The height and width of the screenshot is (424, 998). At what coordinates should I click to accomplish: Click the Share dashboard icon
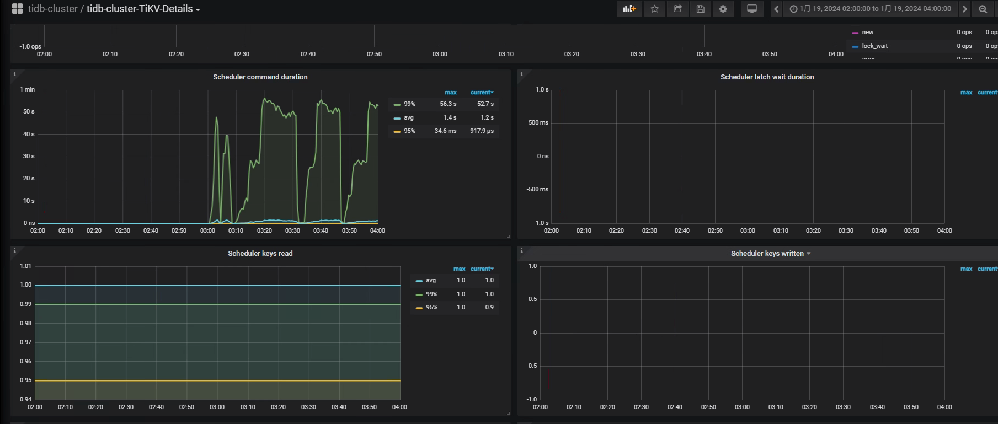[677, 9]
